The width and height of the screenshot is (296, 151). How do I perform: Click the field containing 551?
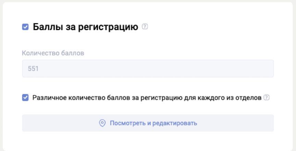click(148, 69)
